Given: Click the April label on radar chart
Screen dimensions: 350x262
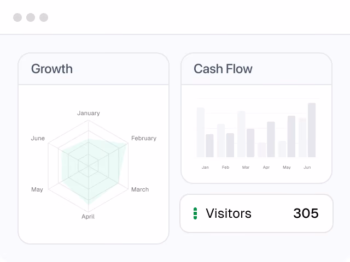Looking at the screenshot, I should click(x=88, y=217).
